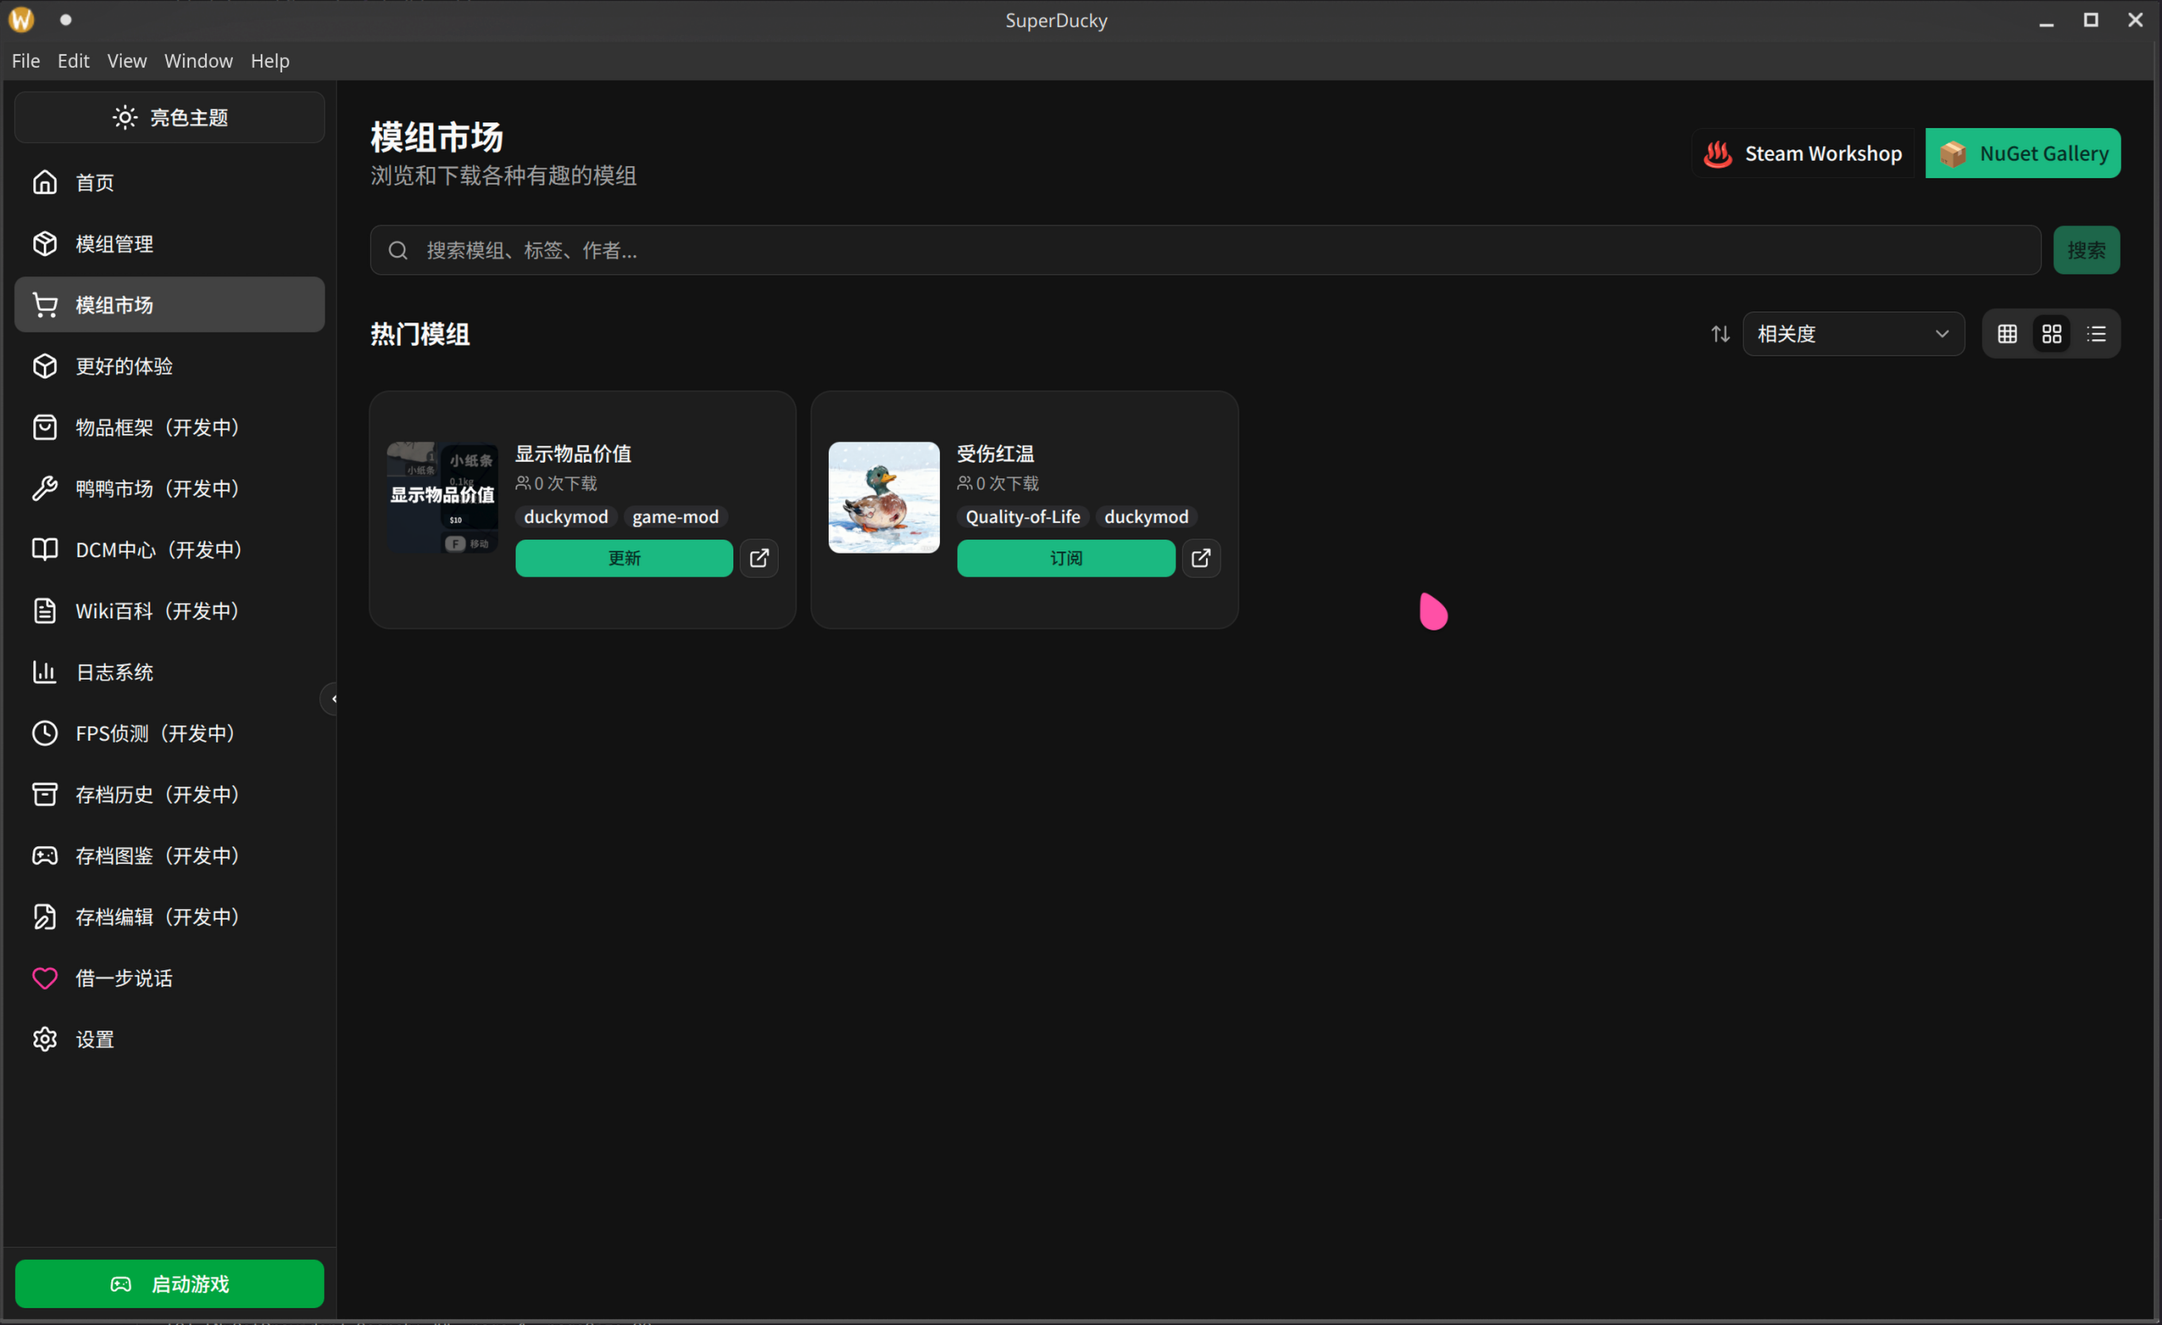Open the 相关度 sort dropdown
The height and width of the screenshot is (1325, 2162).
pos(1852,334)
